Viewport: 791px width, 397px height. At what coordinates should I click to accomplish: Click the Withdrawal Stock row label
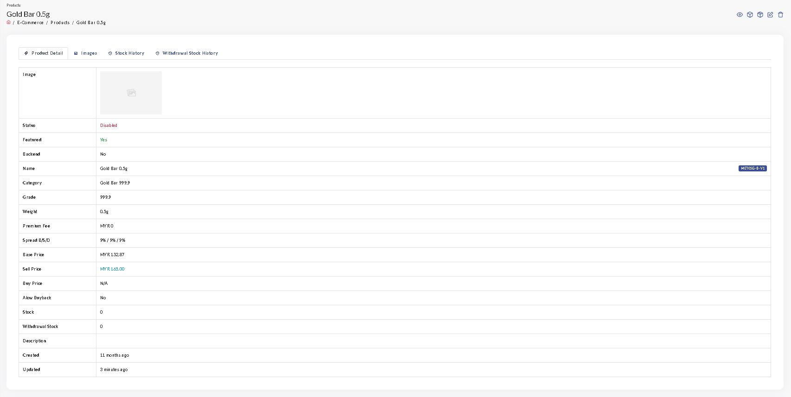(x=40, y=327)
